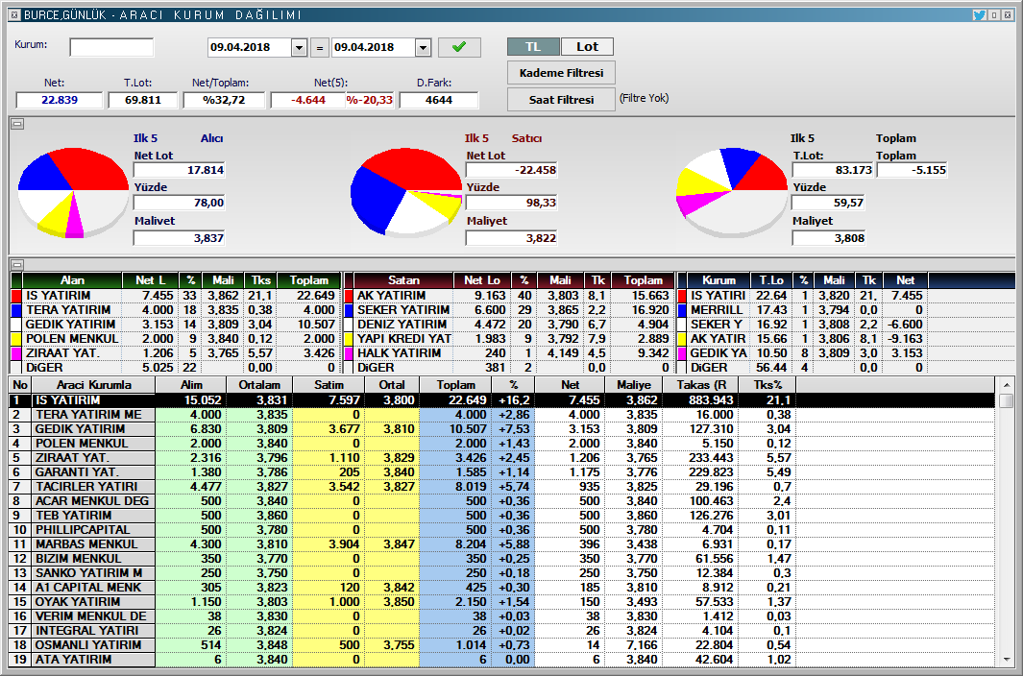Sort by the Alim column header
This screenshot has height=676, width=1023.
(x=191, y=385)
